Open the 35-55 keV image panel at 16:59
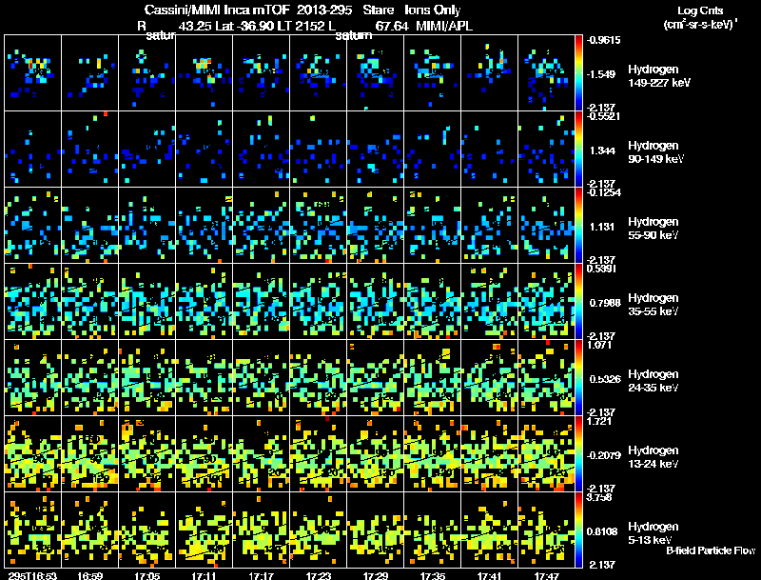The height and width of the screenshot is (580, 761). pos(89,302)
